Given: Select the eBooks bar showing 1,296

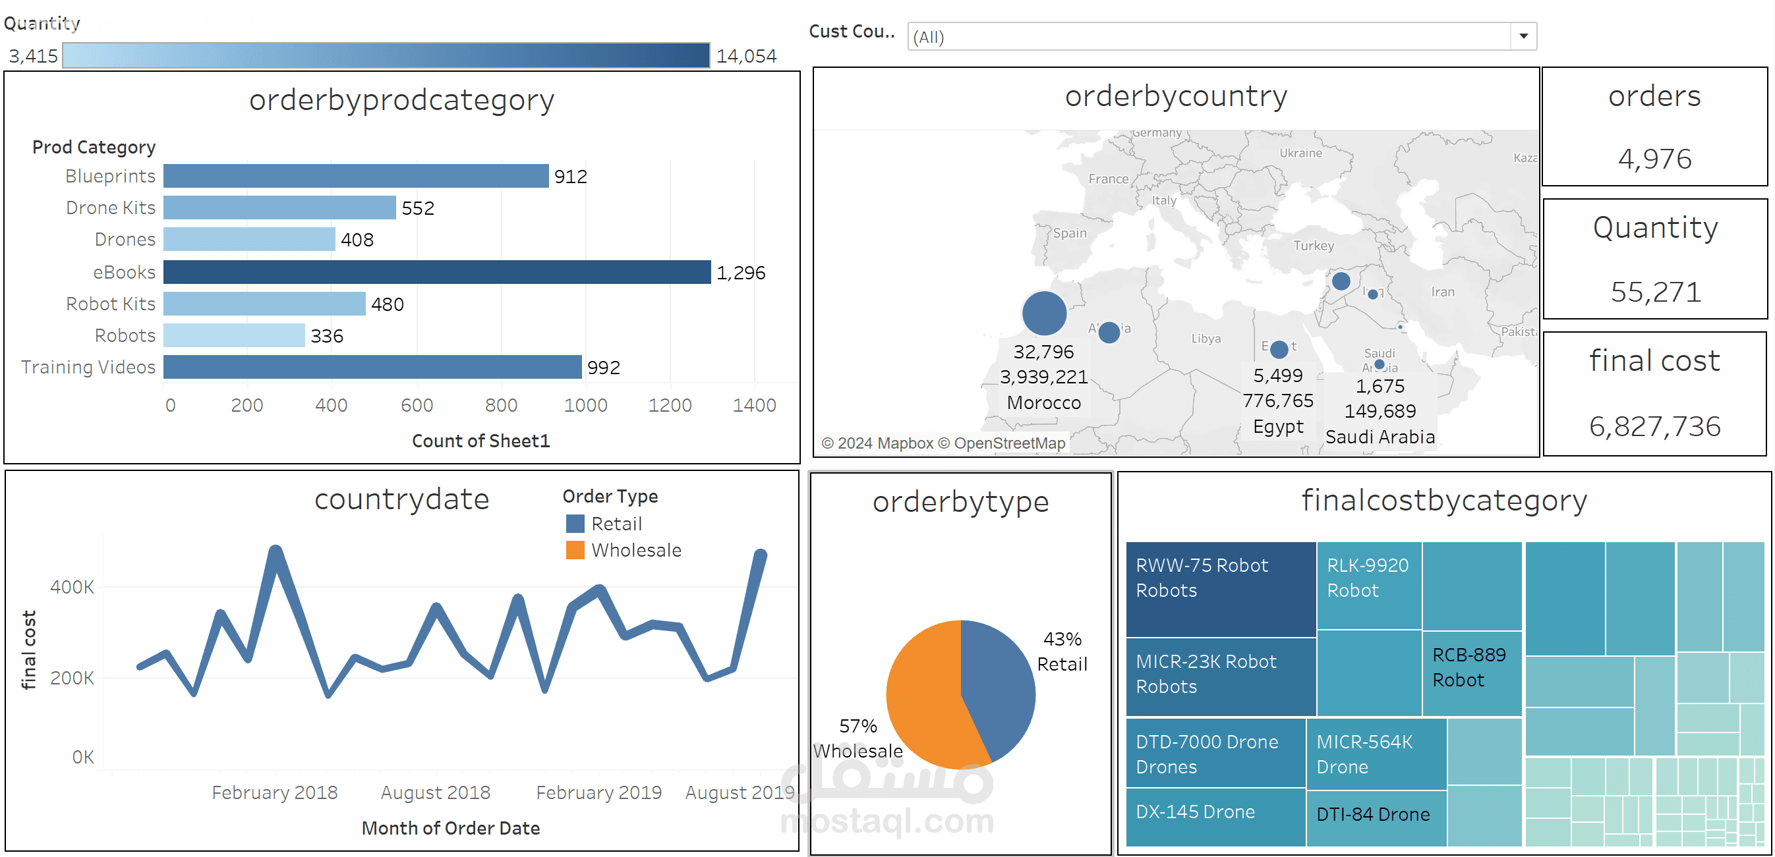Looking at the screenshot, I should [437, 271].
